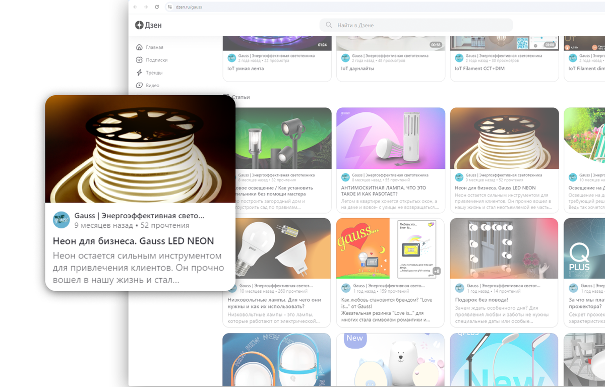
Task: Open the Главная menu label
Action: point(154,47)
